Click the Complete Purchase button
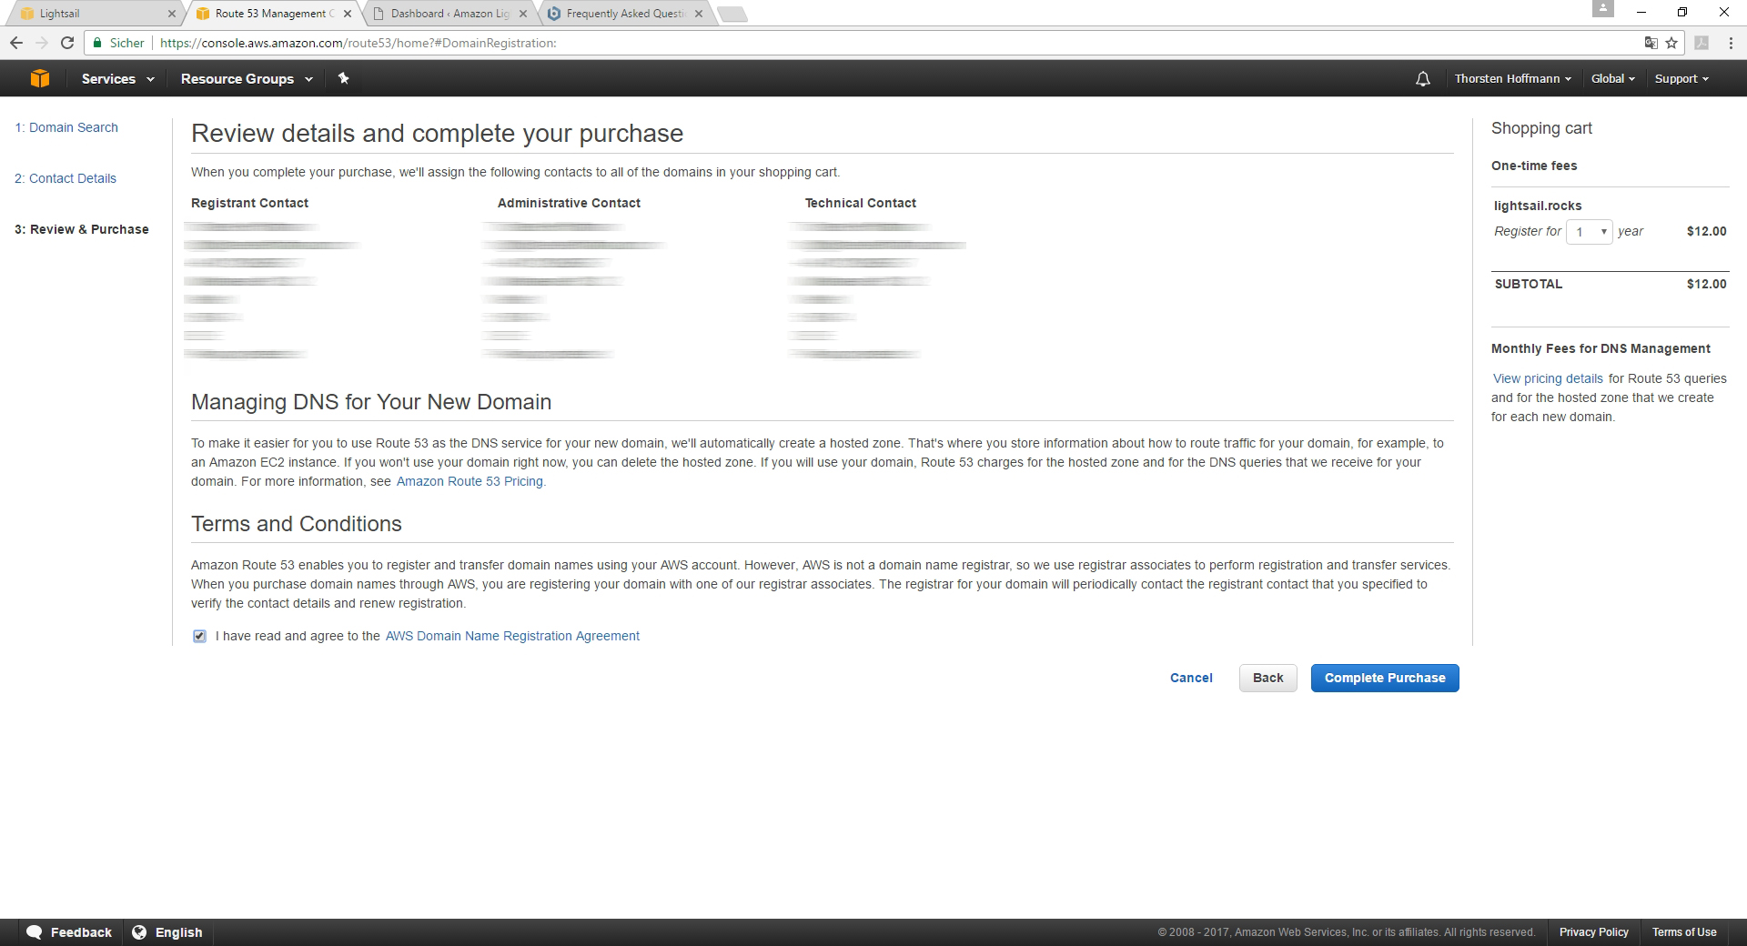This screenshot has width=1747, height=946. 1385,678
